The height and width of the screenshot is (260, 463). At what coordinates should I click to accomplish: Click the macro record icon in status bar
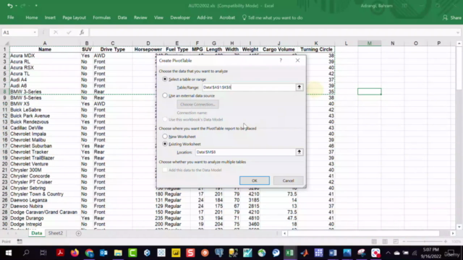(x=20, y=241)
